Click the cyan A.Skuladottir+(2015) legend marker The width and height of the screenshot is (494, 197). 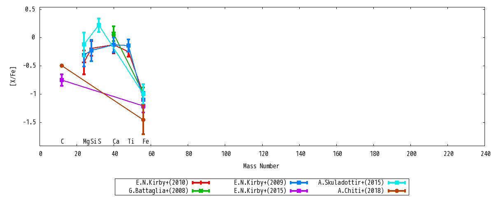(397, 183)
